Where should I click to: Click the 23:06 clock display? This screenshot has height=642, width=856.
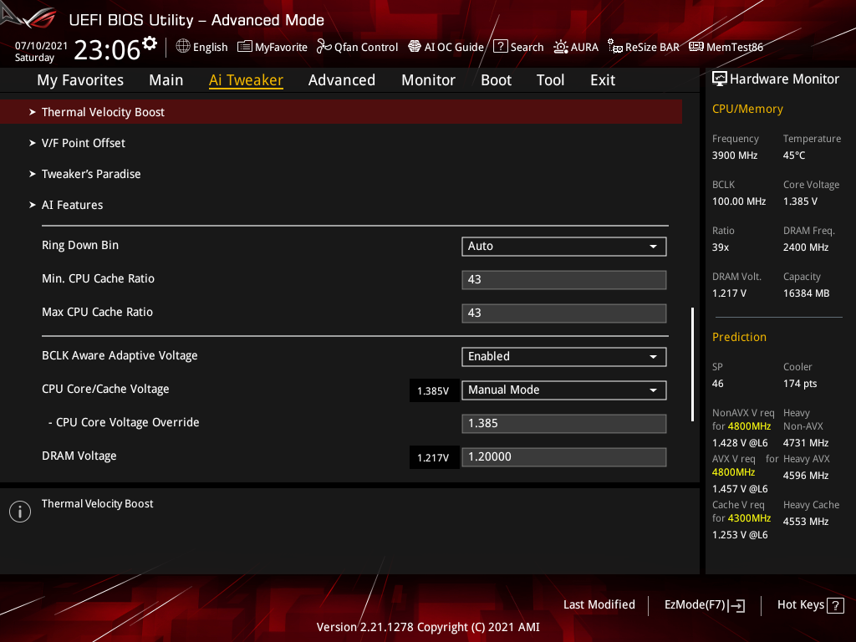(107, 49)
